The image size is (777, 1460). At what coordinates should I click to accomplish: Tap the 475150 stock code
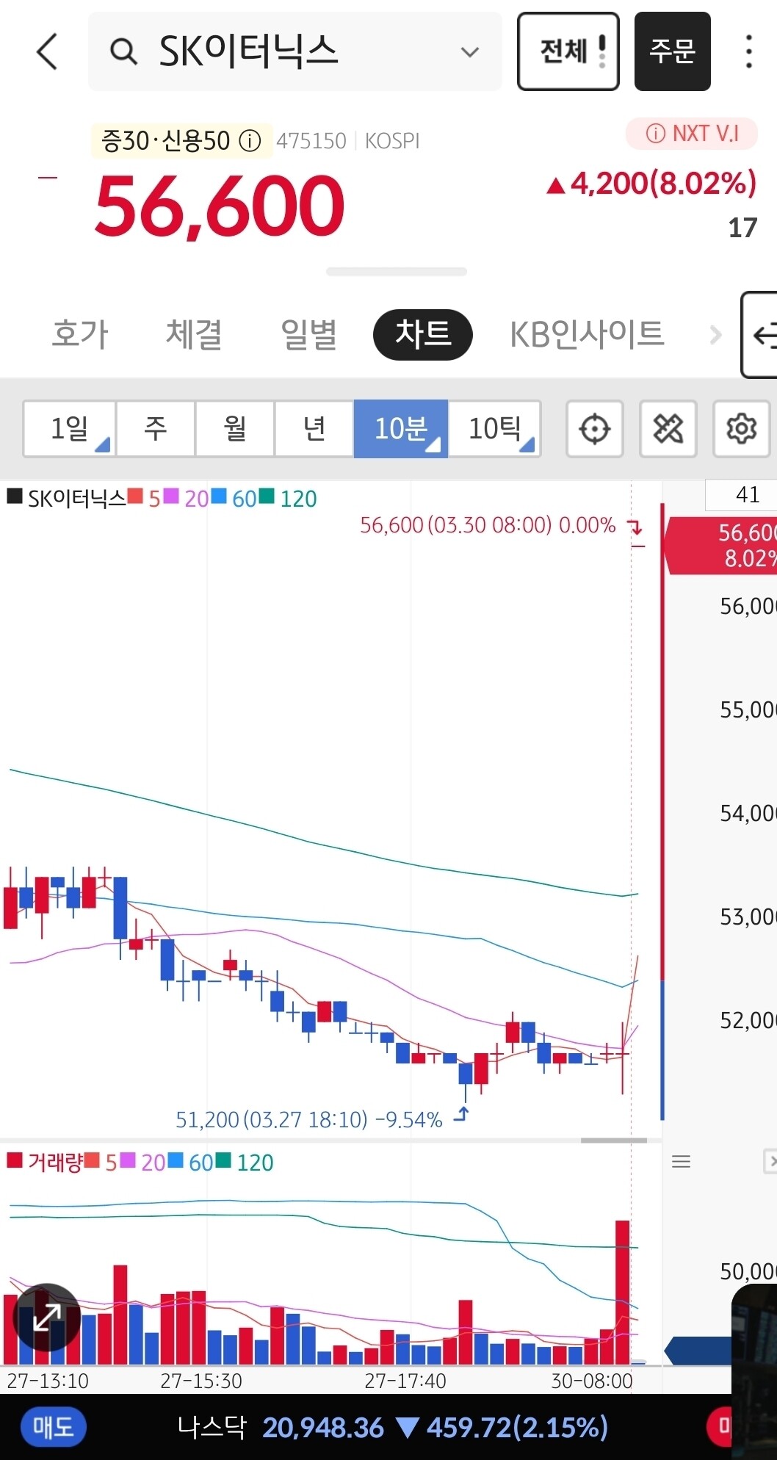click(311, 141)
